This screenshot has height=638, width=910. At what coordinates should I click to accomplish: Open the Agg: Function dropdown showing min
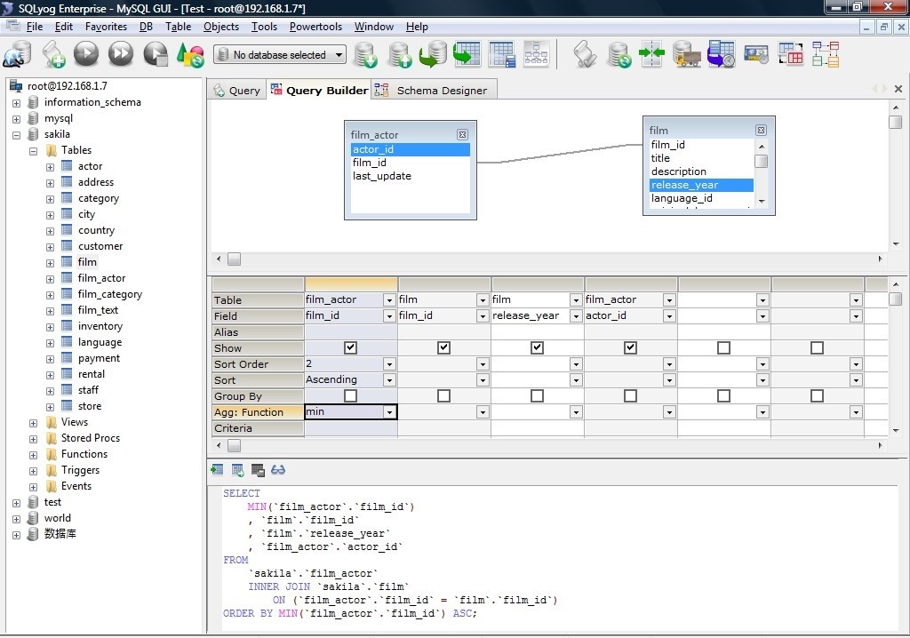tap(388, 412)
